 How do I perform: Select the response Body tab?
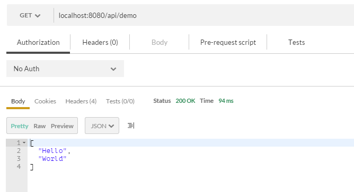point(18,101)
